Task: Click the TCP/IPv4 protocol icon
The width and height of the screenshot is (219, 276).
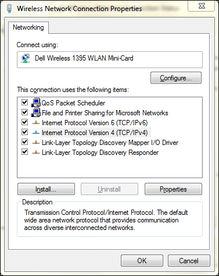Action: pos(36,133)
